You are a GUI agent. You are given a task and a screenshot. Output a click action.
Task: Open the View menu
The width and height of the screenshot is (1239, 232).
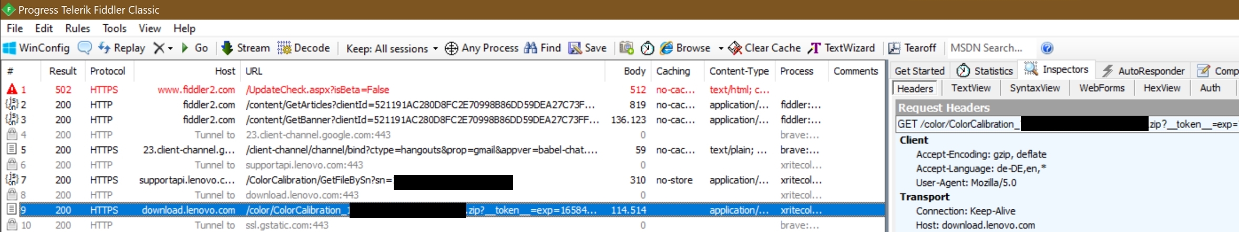[150, 28]
